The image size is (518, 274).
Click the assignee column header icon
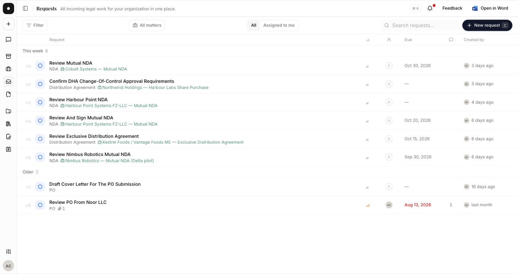coord(389,40)
